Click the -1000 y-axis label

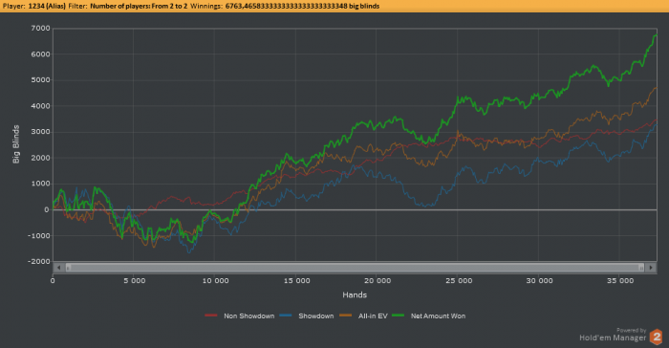[39, 236]
